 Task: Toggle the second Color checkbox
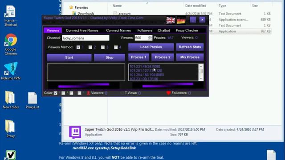[x=63, y=93]
